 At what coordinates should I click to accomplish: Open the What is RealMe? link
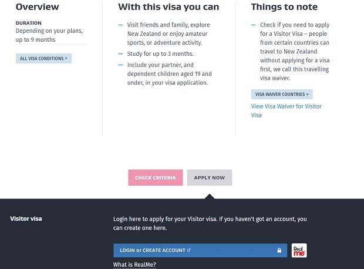click(134, 265)
